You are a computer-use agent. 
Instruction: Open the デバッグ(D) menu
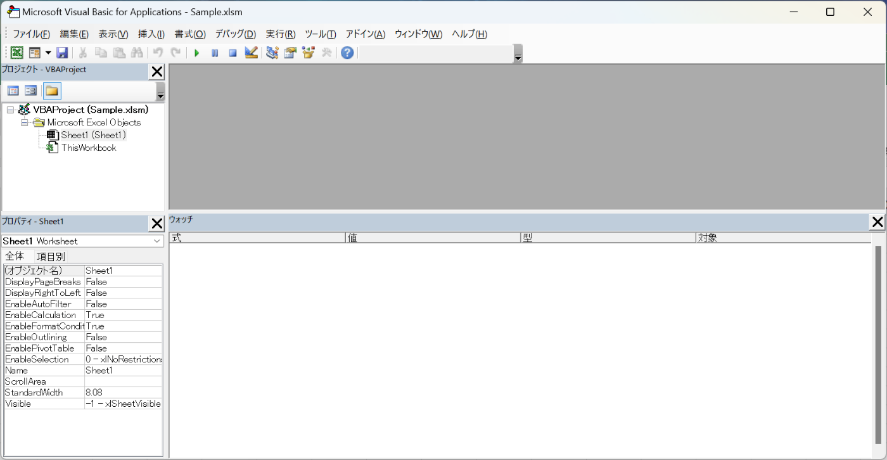[236, 34]
